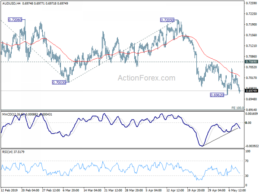
Task: Click the 0.72590 price axis value
Action: pyautogui.click(x=251, y=3)
